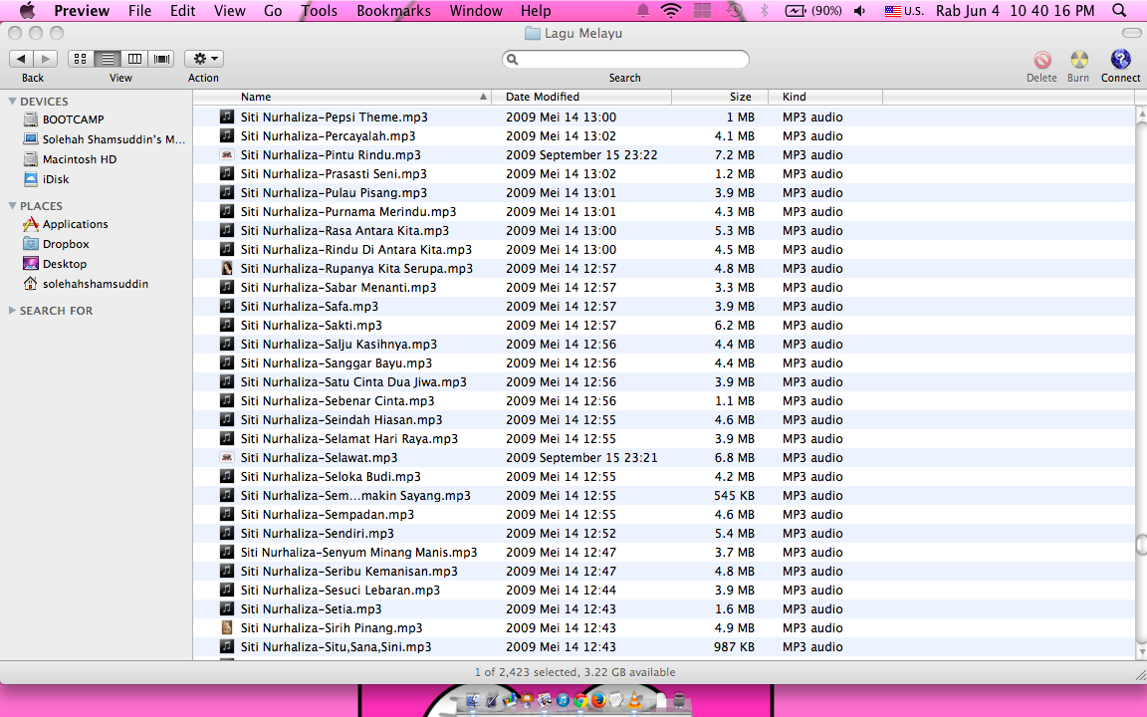Switch to icon view
This screenshot has height=717, width=1147.
[x=81, y=59]
